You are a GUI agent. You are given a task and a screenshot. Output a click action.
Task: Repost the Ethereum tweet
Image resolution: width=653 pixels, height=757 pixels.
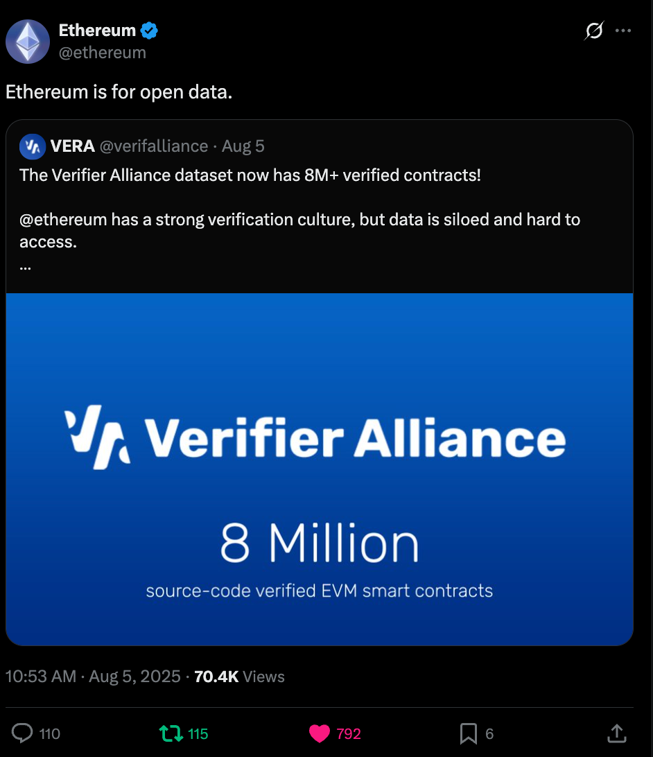(x=172, y=733)
